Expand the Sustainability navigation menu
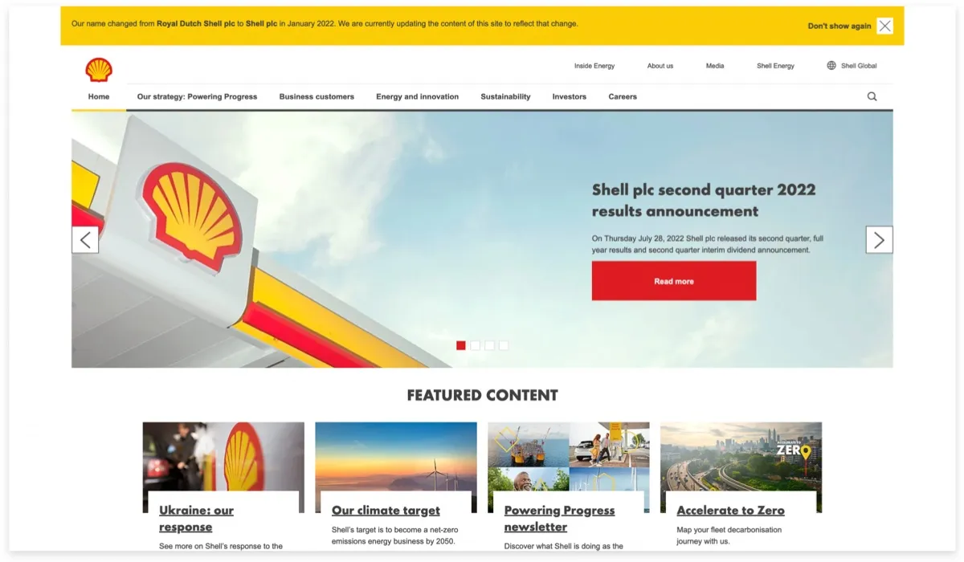Screen dimensions: 964x562 [x=505, y=96]
